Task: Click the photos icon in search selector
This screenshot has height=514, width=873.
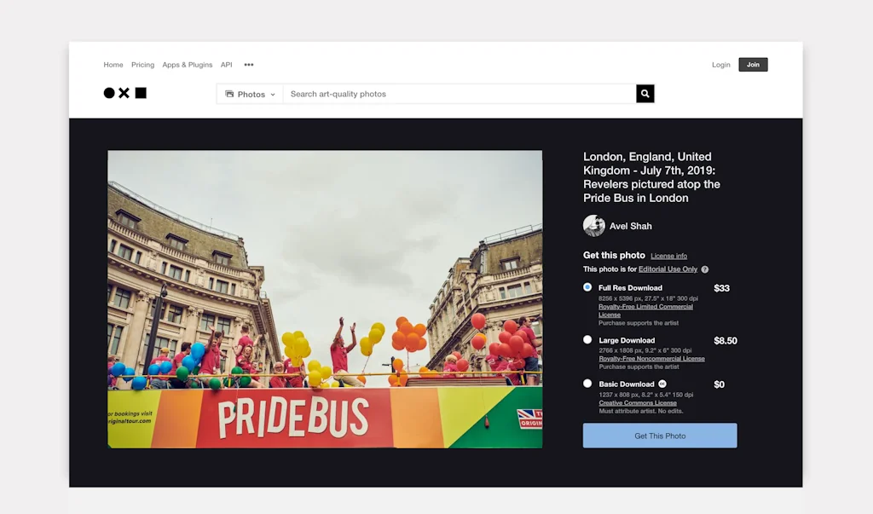Action: (229, 94)
